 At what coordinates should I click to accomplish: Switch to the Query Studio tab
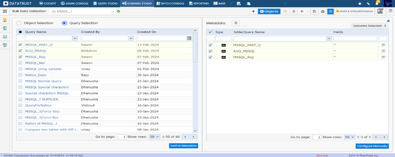[105, 4]
